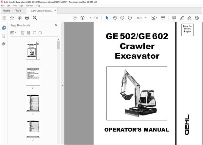Screen dimensions: 203x145
Task: Print the document with printer icon
Action: point(27,18)
